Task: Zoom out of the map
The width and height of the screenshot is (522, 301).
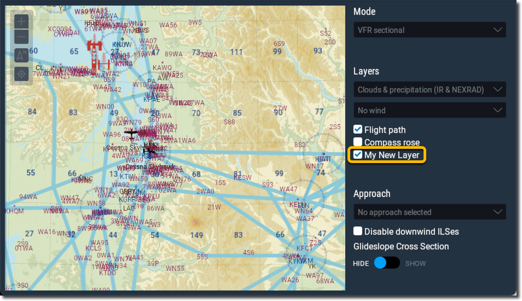Action: tap(21, 36)
